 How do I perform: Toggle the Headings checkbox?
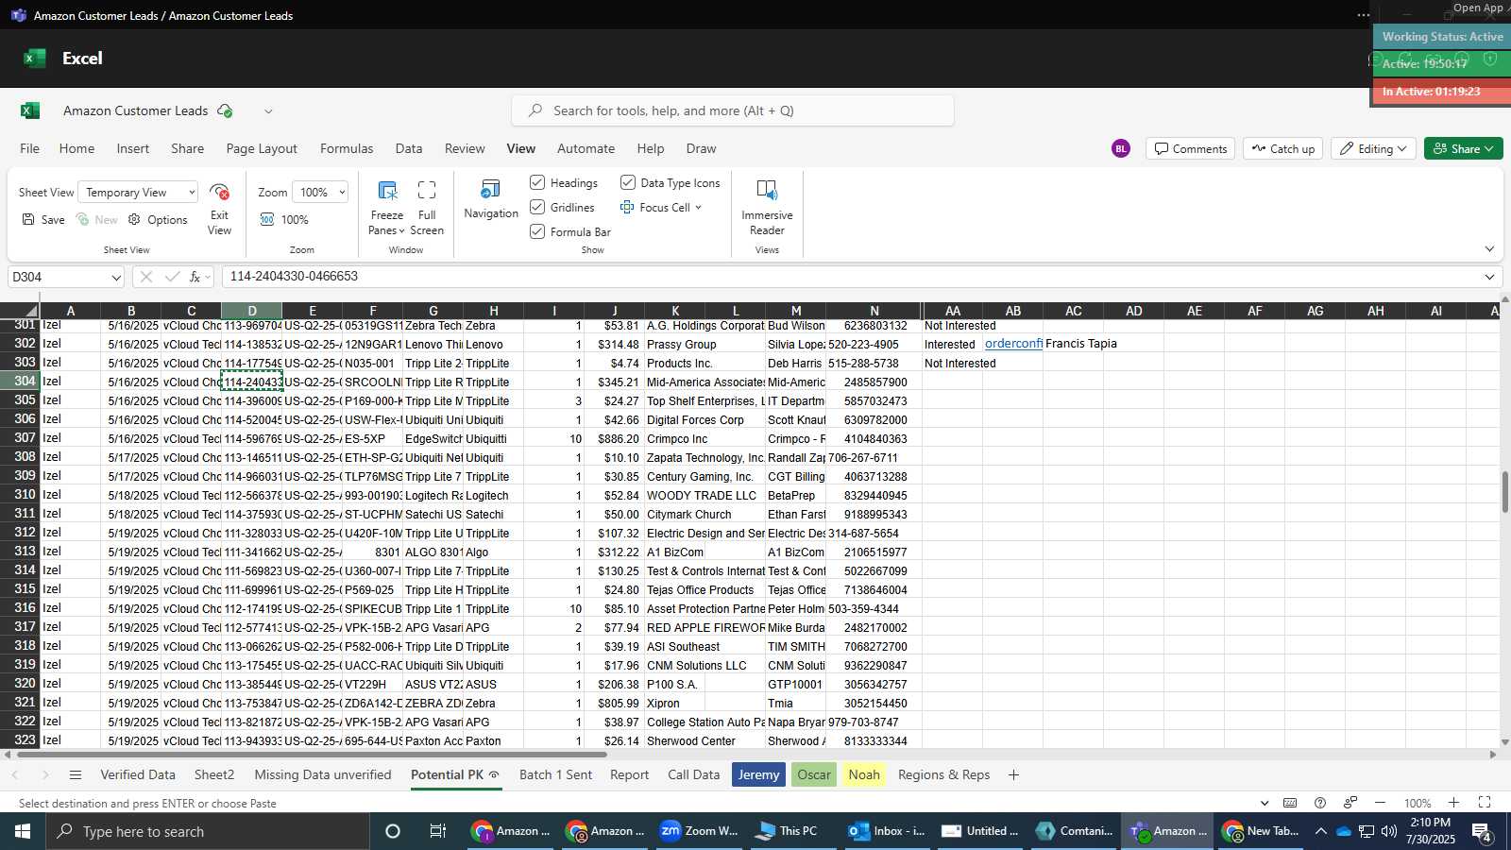click(x=537, y=182)
